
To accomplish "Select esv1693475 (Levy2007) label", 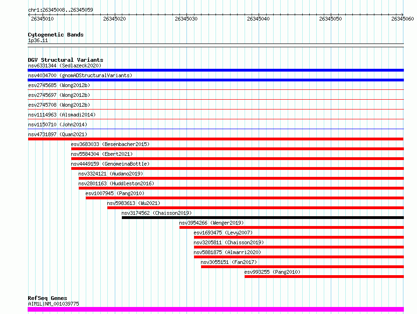I will [223, 233].
